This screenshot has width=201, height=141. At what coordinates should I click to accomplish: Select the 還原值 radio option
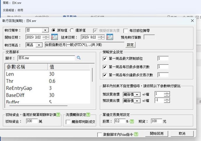(72, 30)
